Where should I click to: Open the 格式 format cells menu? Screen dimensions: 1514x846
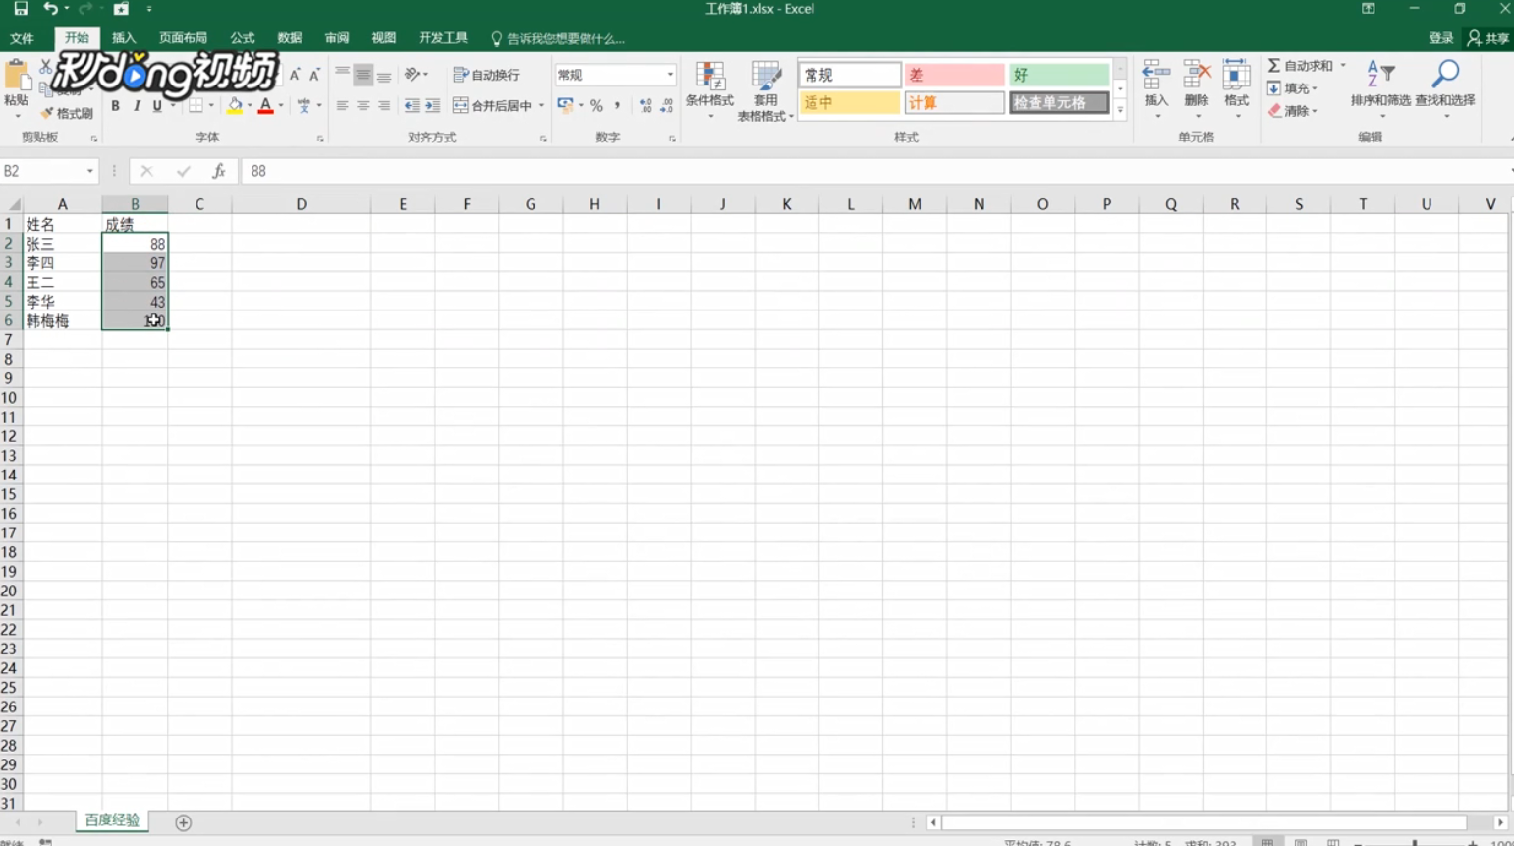point(1236,90)
